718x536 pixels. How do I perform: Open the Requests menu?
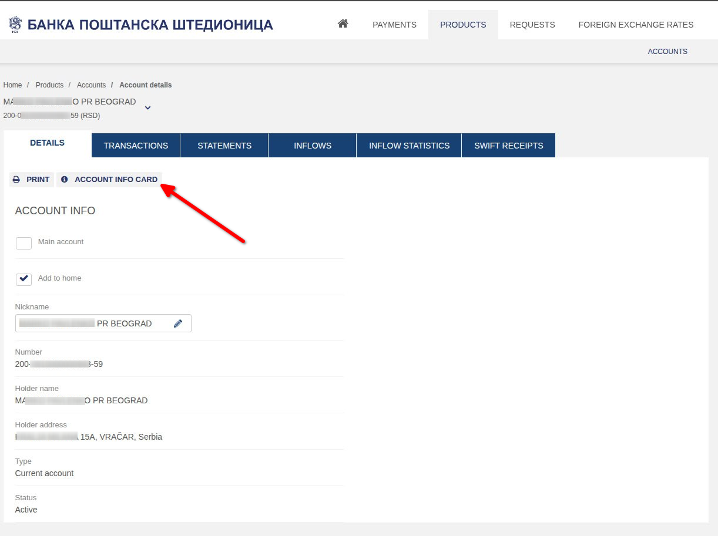point(532,25)
